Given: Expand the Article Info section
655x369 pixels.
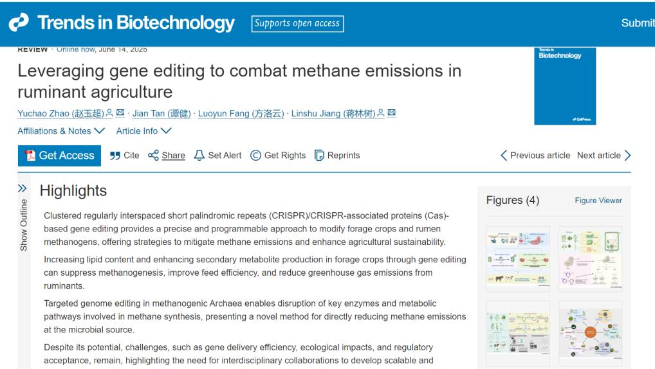Looking at the screenshot, I should [x=144, y=131].
